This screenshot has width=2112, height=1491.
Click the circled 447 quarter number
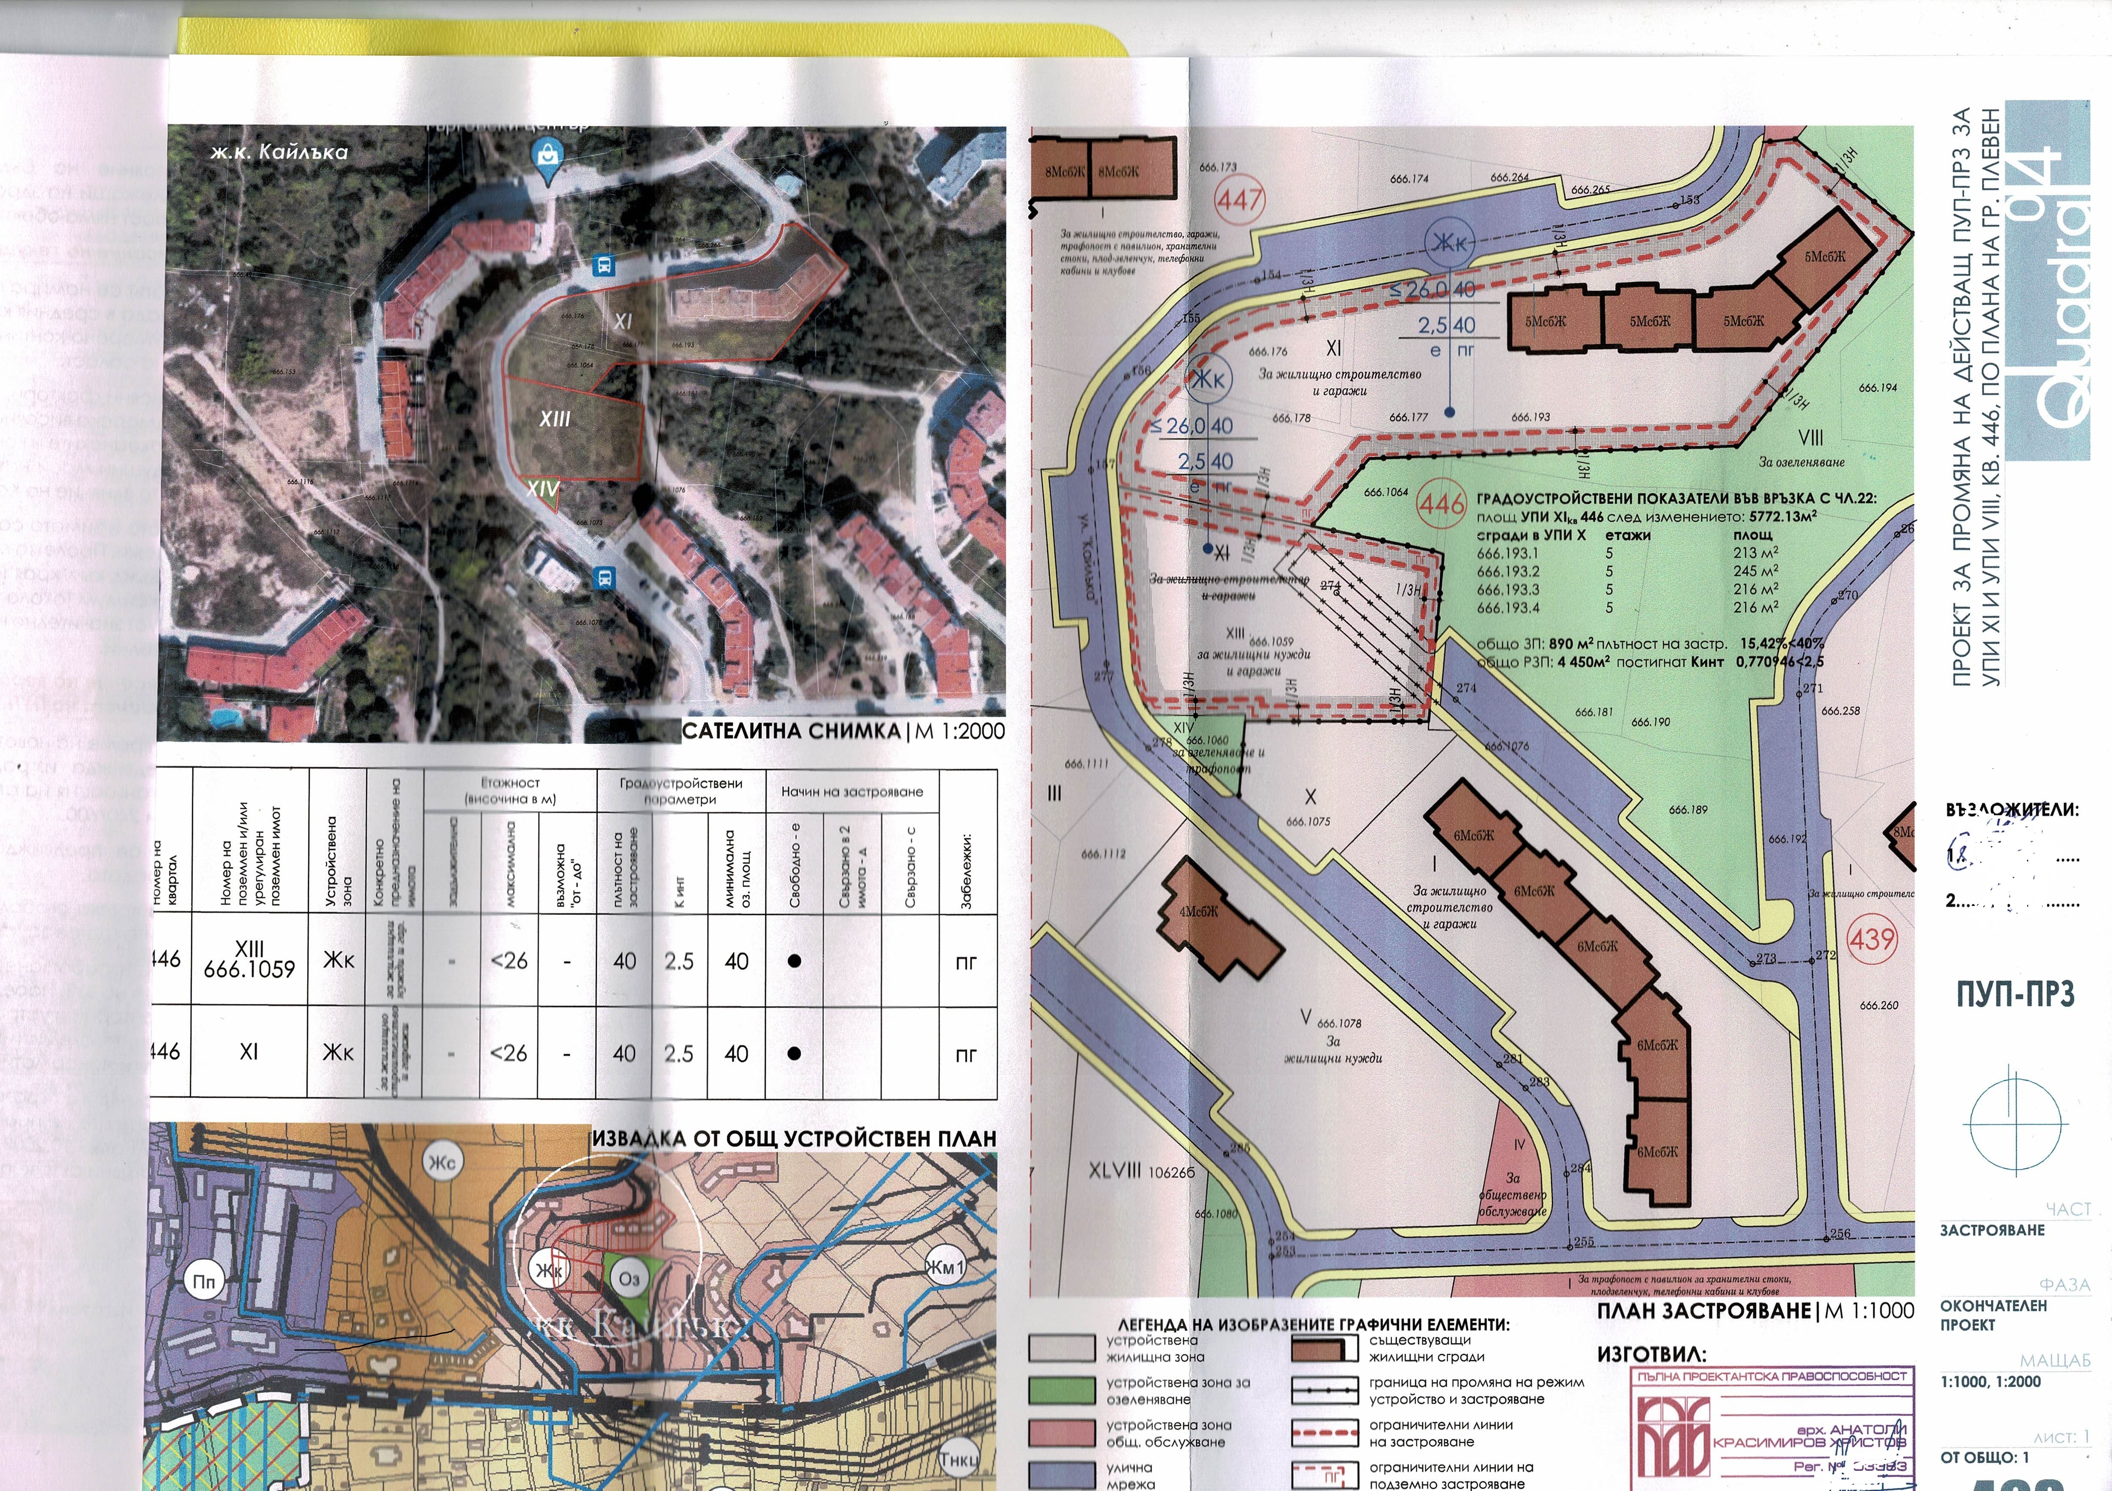coord(1240,200)
